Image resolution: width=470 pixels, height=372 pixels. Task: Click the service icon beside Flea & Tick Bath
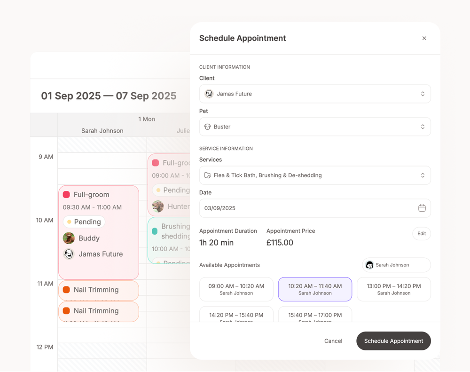tap(207, 175)
